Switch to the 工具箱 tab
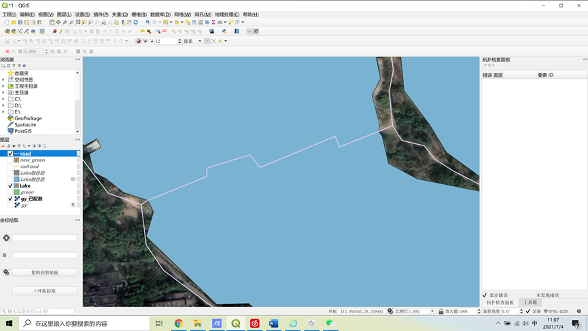 coord(530,302)
